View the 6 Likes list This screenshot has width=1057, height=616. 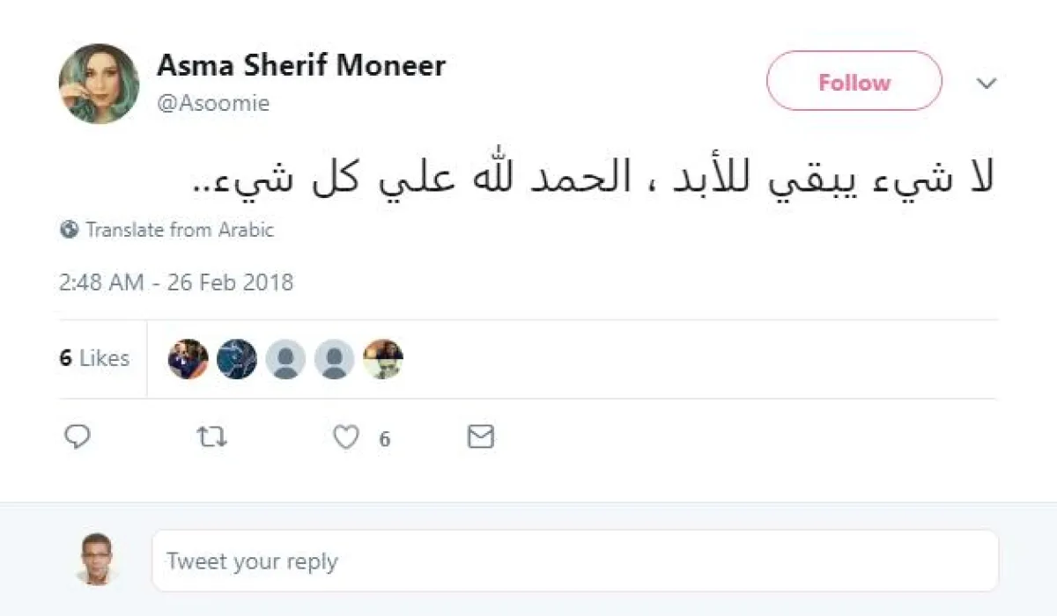(x=94, y=358)
